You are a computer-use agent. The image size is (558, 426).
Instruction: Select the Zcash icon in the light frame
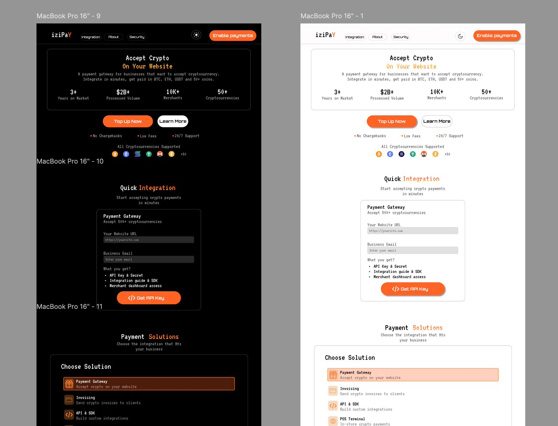pyautogui.click(x=435, y=154)
